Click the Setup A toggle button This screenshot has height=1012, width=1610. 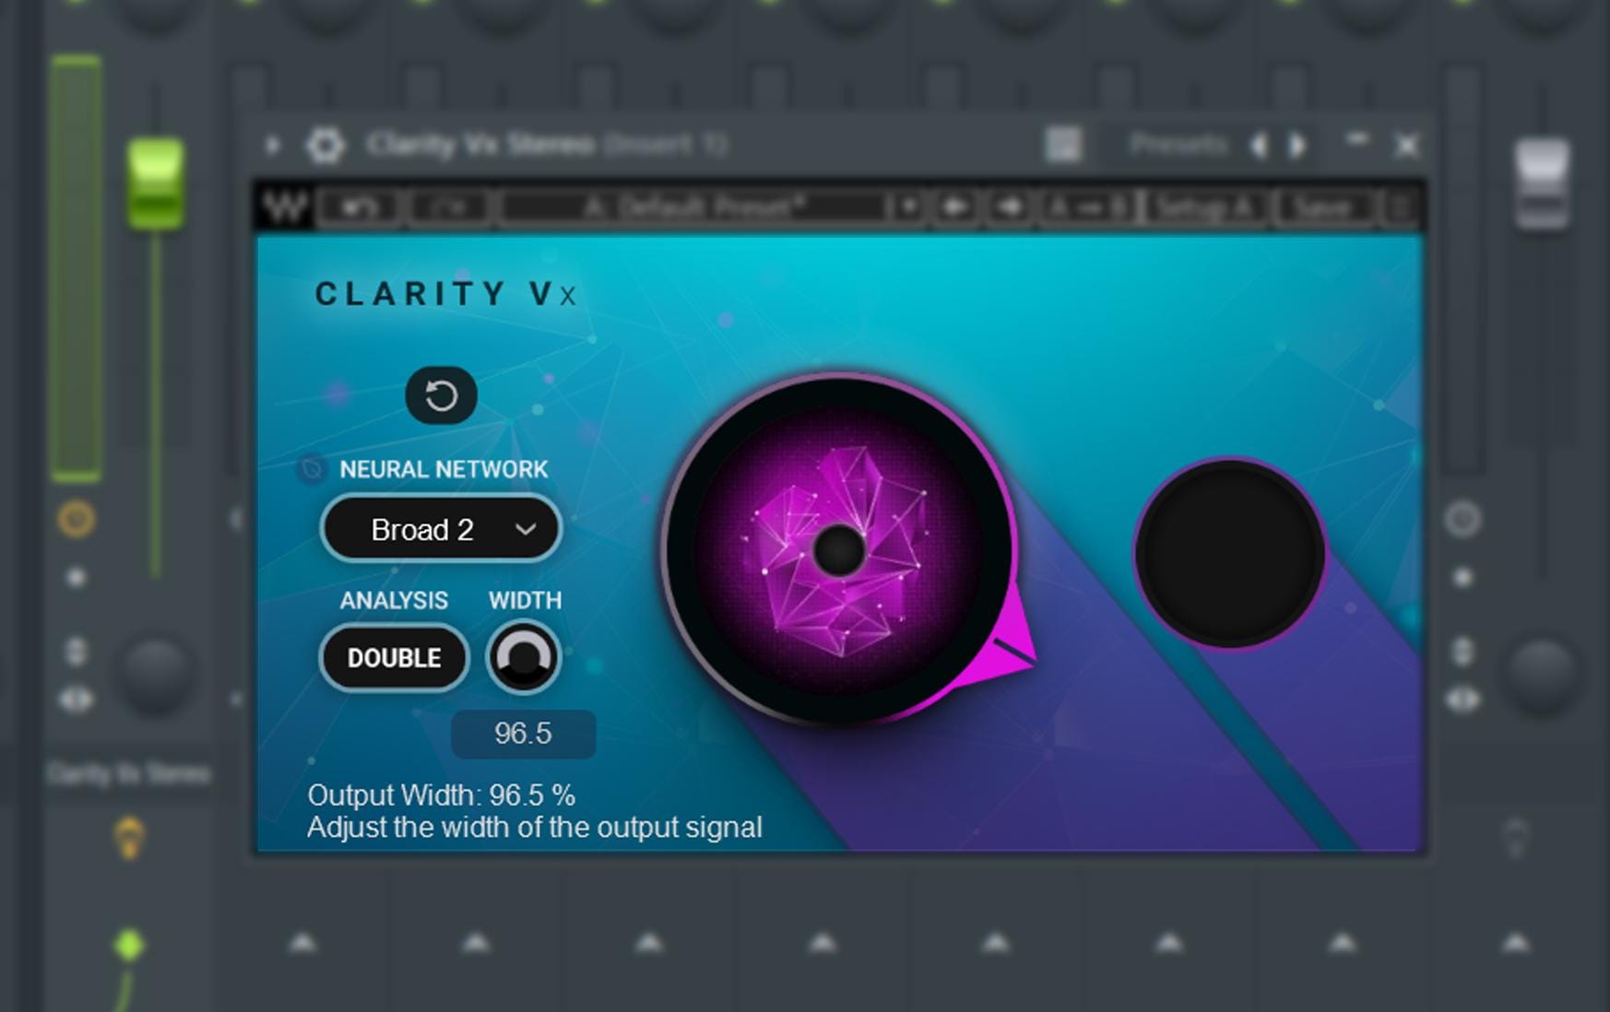tap(1204, 207)
